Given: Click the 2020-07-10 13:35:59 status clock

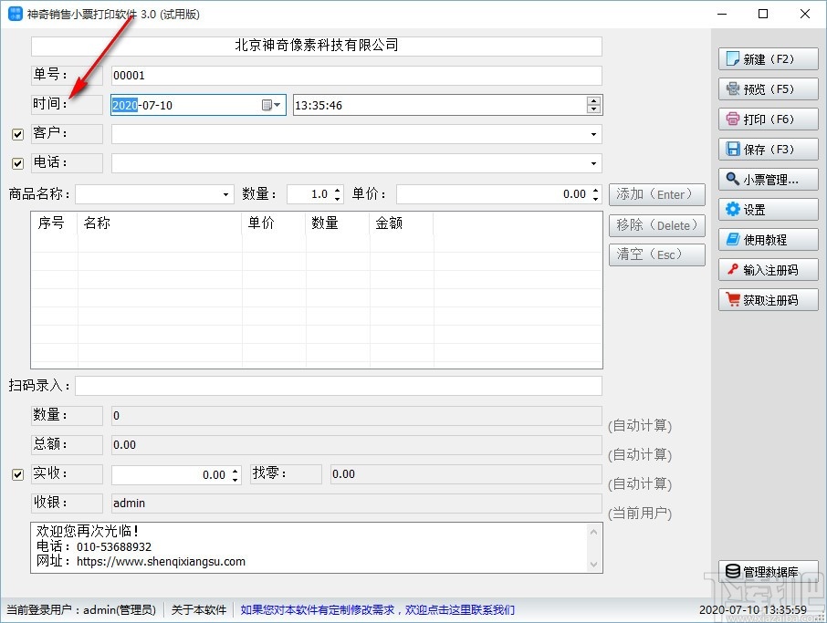Looking at the screenshot, I should [753, 610].
